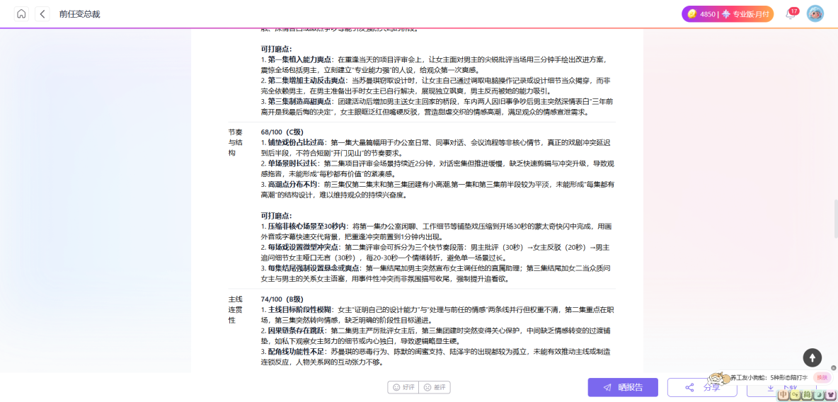Click the 压缩非核心场景至30秒内 heading
This screenshot has width=838, height=402.
point(307,226)
